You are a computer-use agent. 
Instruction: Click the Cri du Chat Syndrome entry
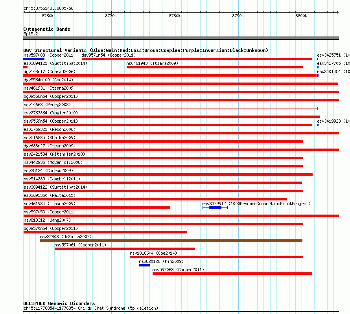91,308
